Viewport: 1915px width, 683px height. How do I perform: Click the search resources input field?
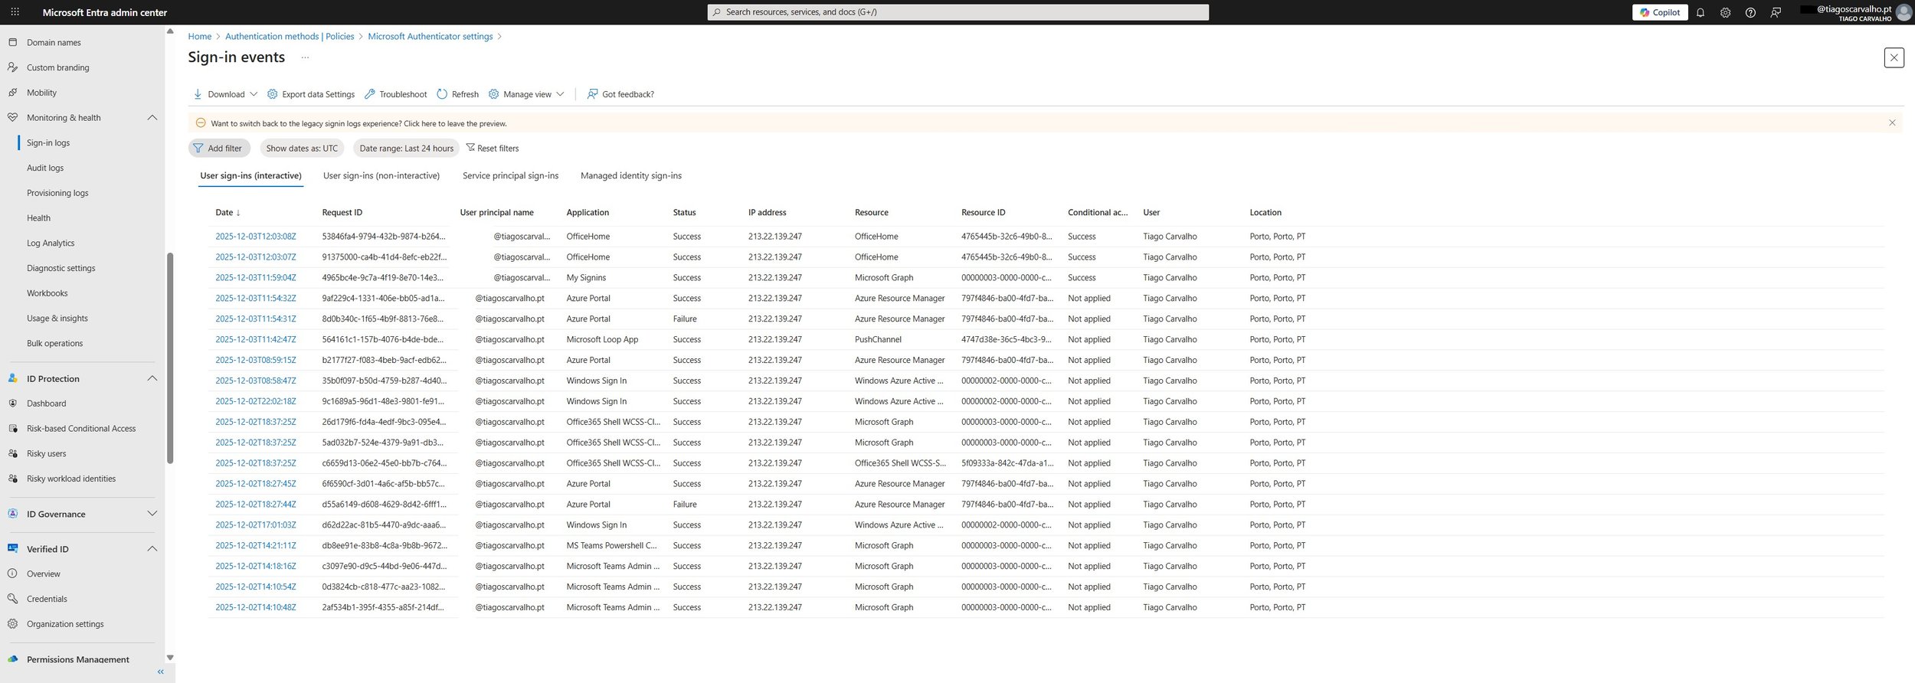[957, 12]
